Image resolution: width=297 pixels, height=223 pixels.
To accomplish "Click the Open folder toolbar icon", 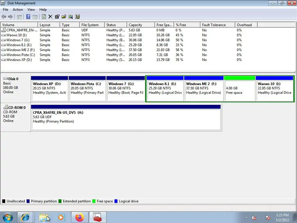I will (64, 17).
